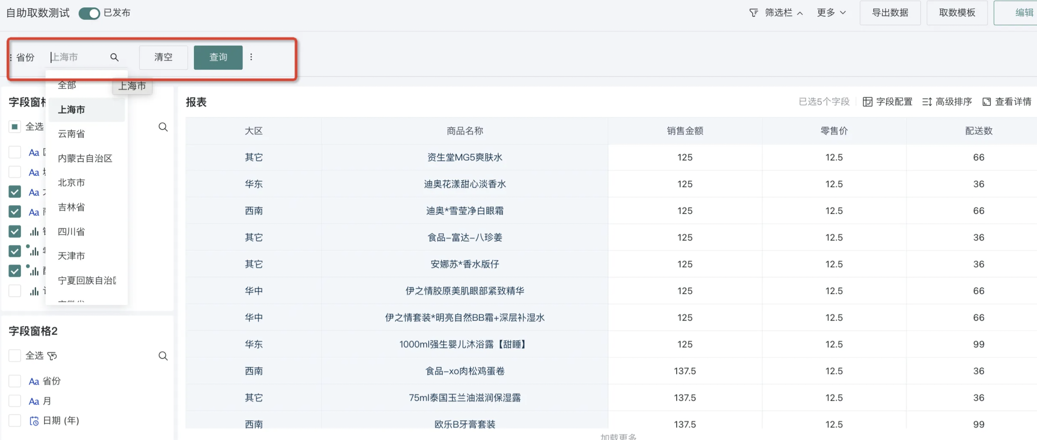Click search icon in 字段窗格2

[x=162, y=356]
